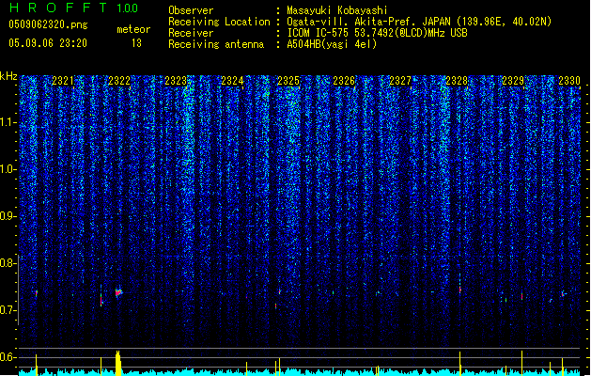Viewport: 591px width, 376px height.
Task: Click the observer name Masayuki Kobayashi
Action: coord(337,10)
